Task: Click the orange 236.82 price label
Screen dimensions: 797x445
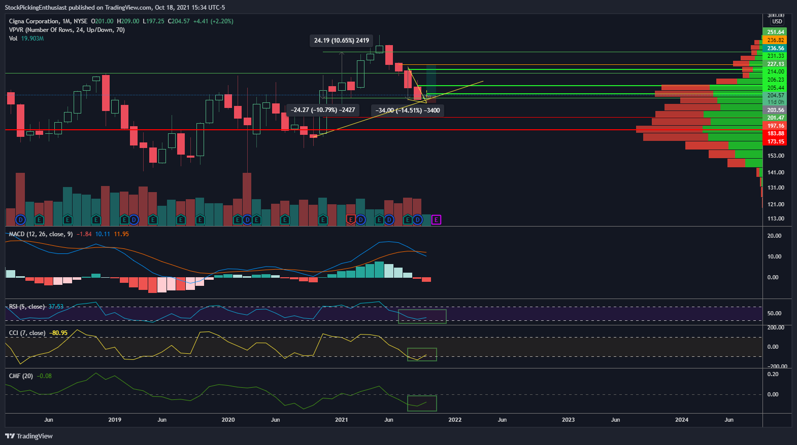Action: coord(775,40)
